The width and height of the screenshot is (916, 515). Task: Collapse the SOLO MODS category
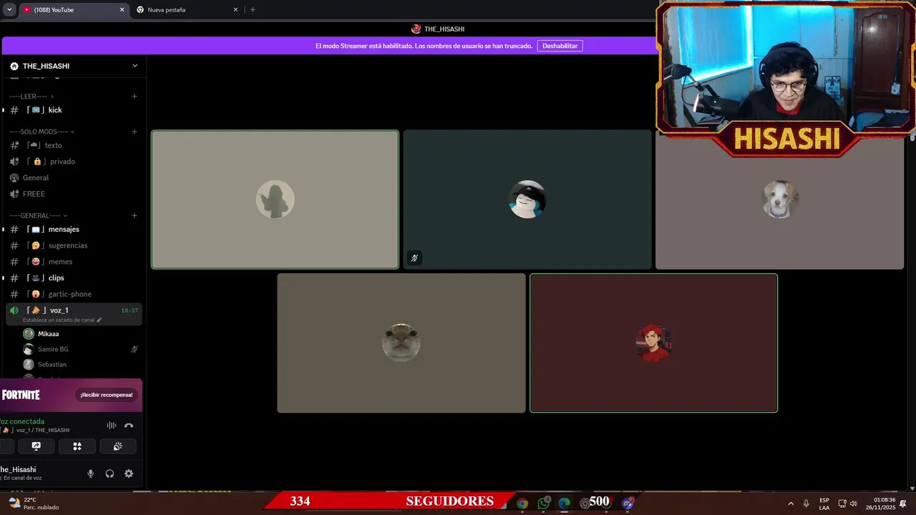42,132
